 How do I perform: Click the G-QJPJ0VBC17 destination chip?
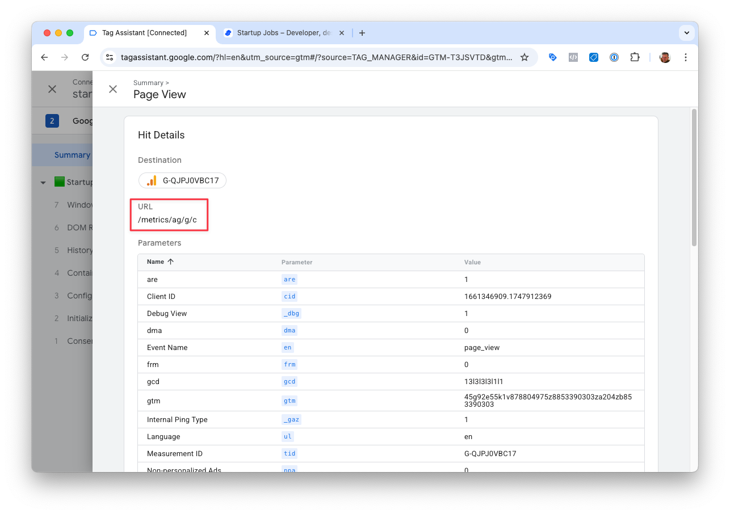(182, 181)
